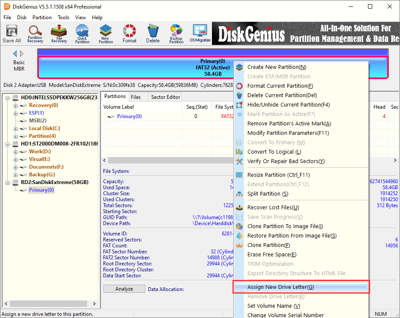Viewport: 400px width, 318px height.
Task: Open the View menu
Action: pos(80,18)
